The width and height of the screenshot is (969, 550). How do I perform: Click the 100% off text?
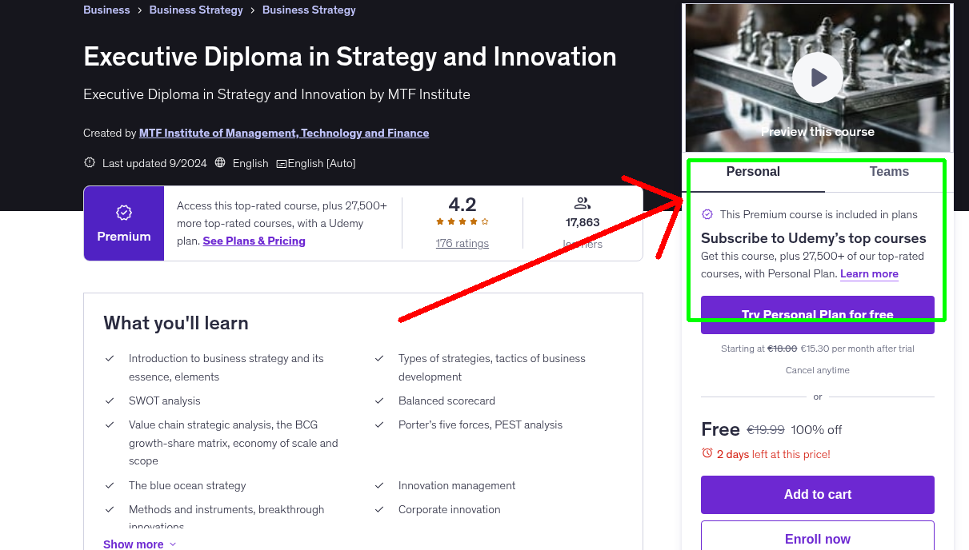click(x=816, y=430)
